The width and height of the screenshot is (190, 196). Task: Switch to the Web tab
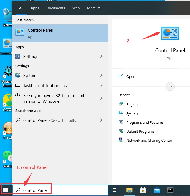click(76, 8)
